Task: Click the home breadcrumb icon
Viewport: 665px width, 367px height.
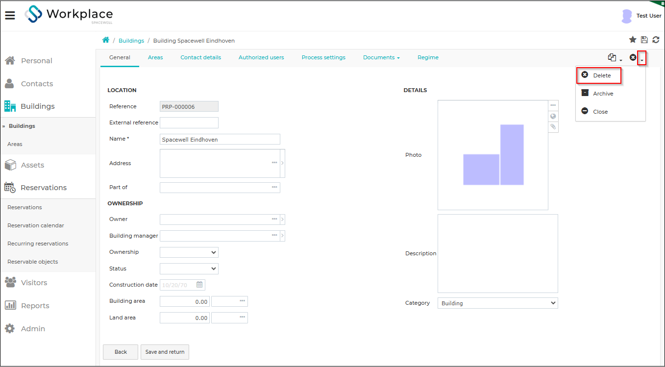Action: point(105,40)
